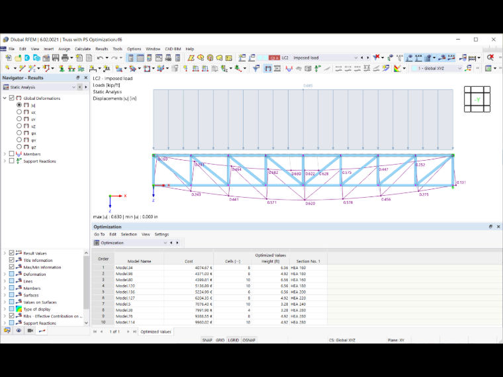Open the Calculate menu
The width and height of the screenshot is (503, 377).
point(83,49)
